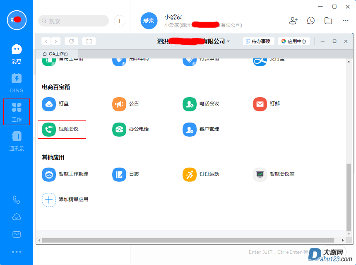Open the 钉邮 mail app

(x=266, y=104)
